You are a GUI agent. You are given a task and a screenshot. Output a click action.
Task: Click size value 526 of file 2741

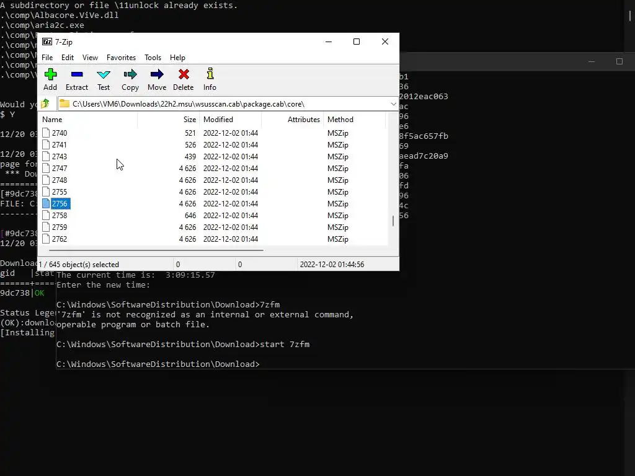click(190, 144)
